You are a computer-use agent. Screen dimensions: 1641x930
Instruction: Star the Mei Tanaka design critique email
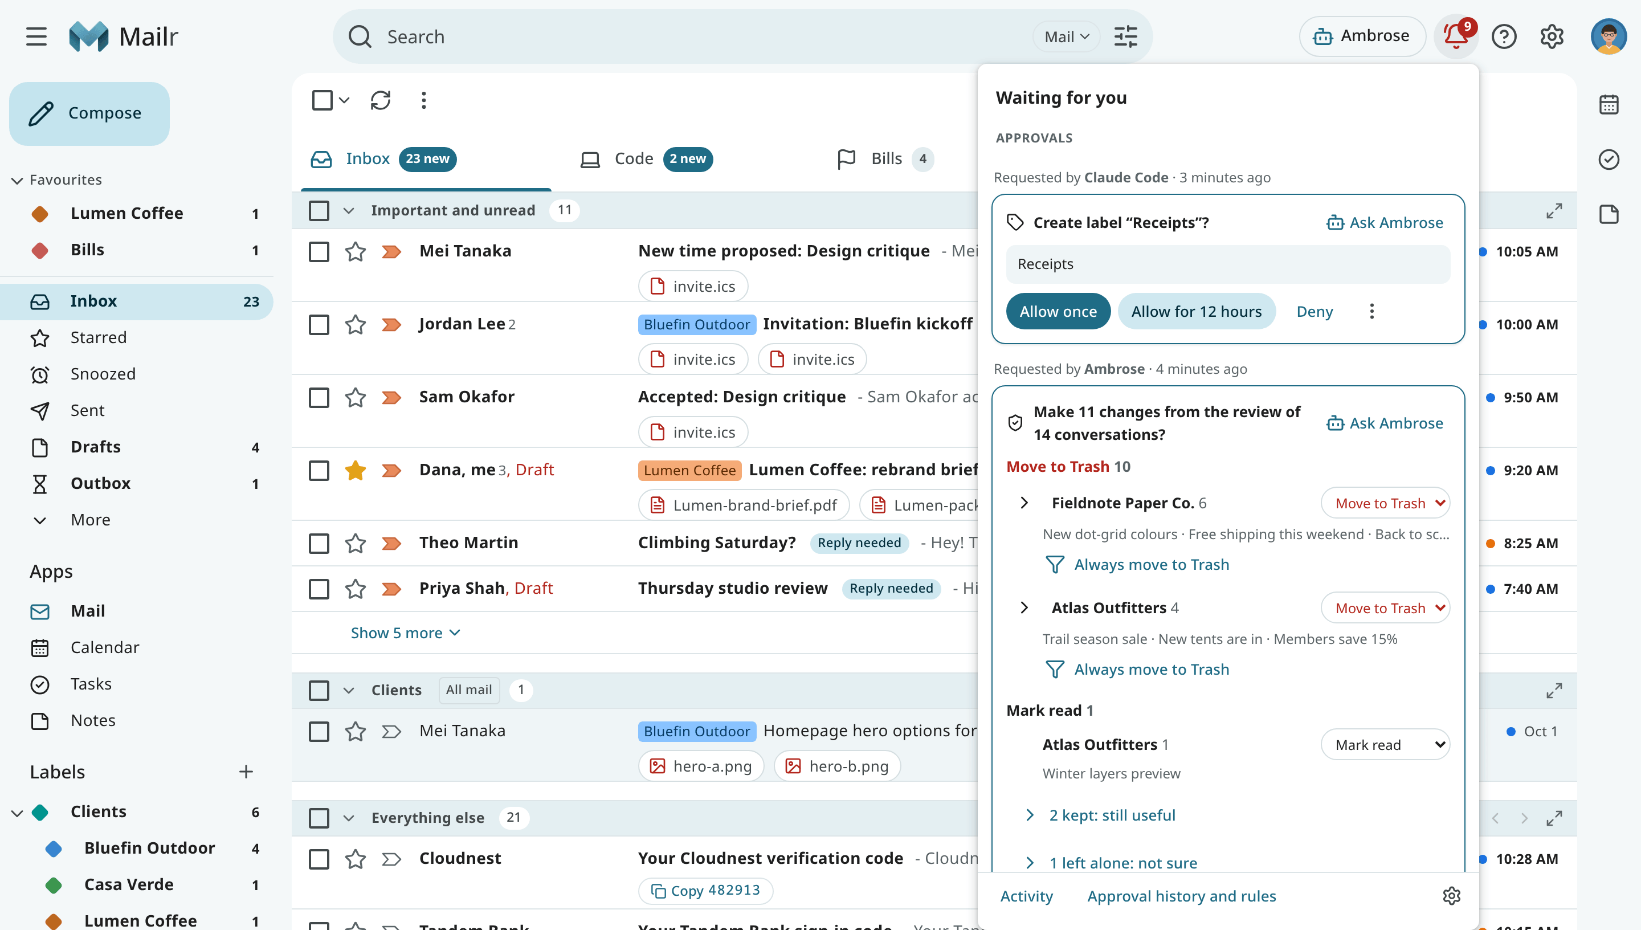pos(355,252)
